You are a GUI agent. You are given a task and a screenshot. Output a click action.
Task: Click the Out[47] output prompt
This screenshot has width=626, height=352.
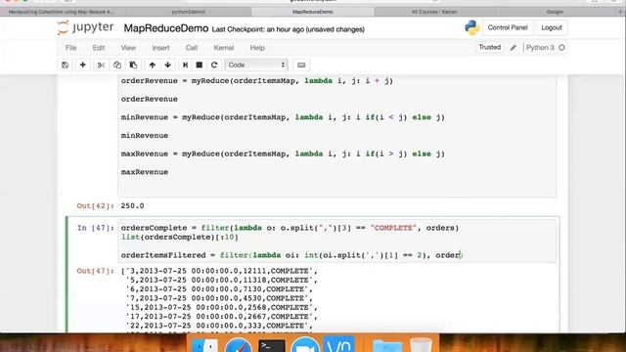[x=96, y=271]
